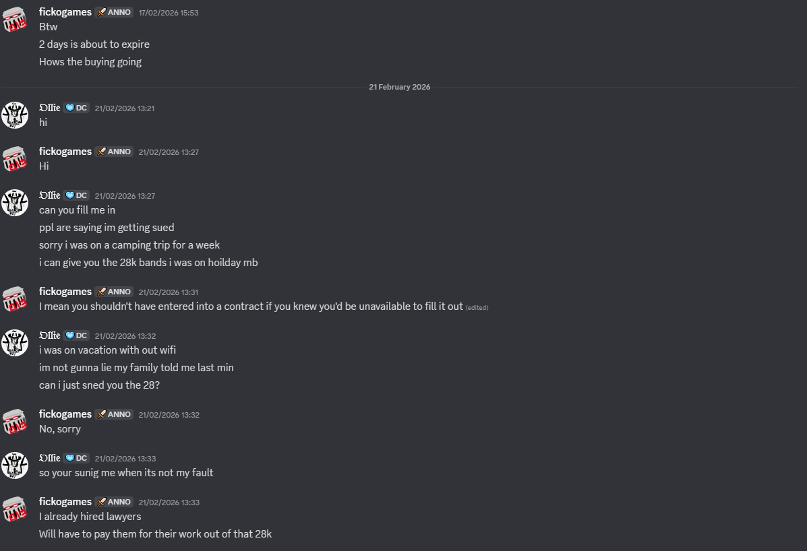The image size is (807, 551).
Task: Click fickogames username above the contract message
Action: tap(65, 292)
